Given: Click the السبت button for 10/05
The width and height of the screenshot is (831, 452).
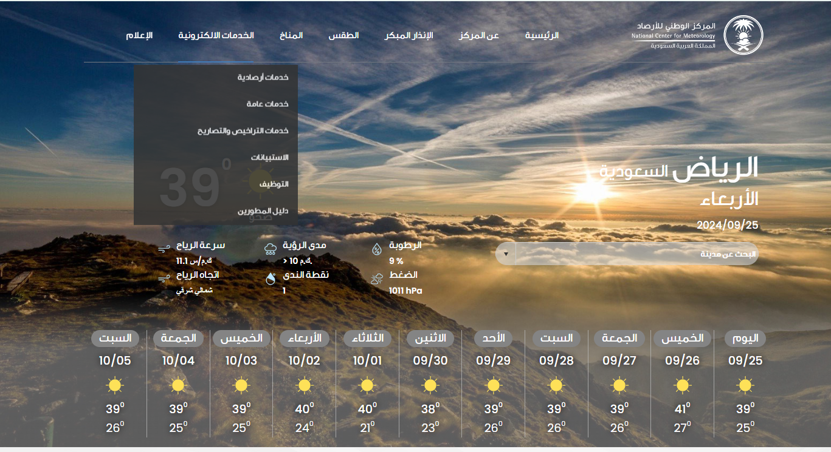Looking at the screenshot, I should 116,338.
